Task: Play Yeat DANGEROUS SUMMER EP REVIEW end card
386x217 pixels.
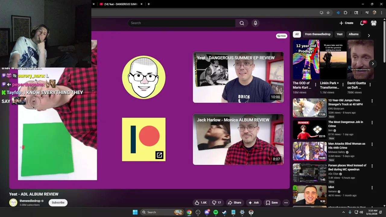Action: click(238, 77)
